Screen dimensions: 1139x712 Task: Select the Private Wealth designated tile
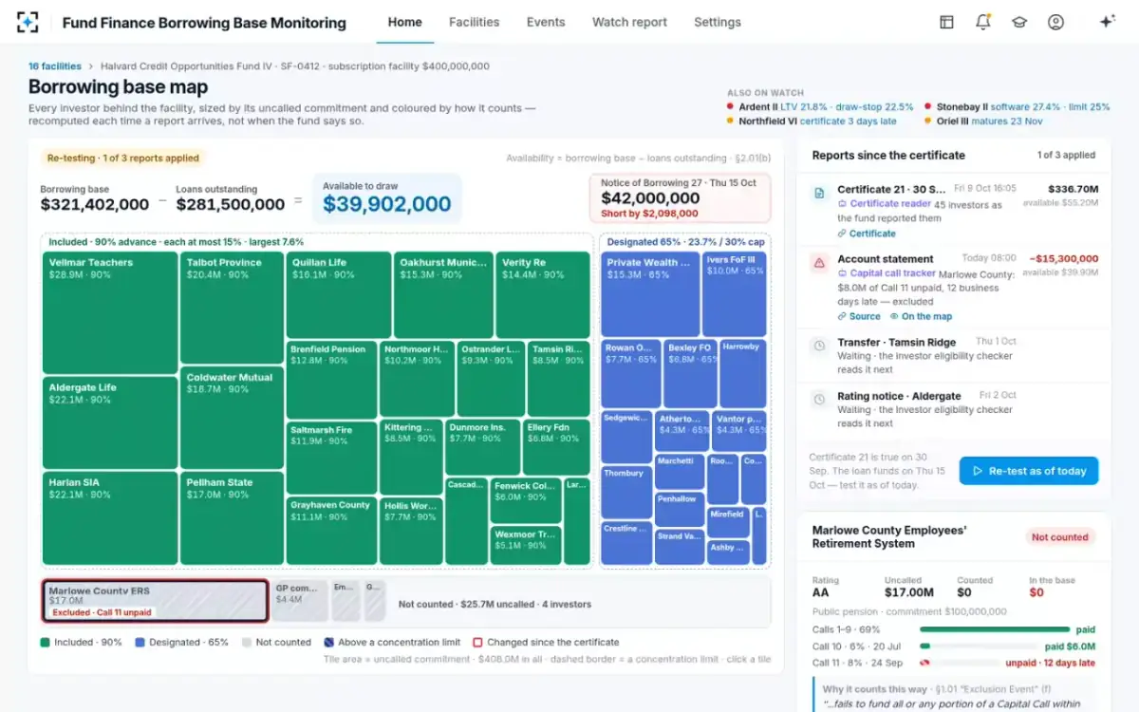[650, 294]
